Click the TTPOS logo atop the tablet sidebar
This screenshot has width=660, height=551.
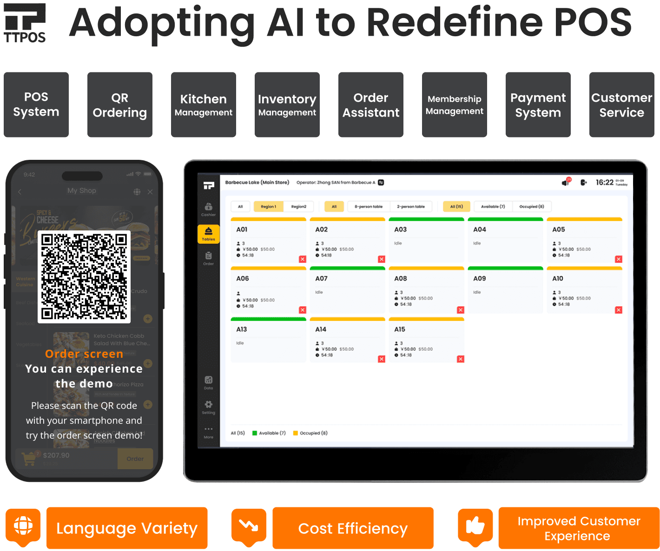click(x=209, y=185)
